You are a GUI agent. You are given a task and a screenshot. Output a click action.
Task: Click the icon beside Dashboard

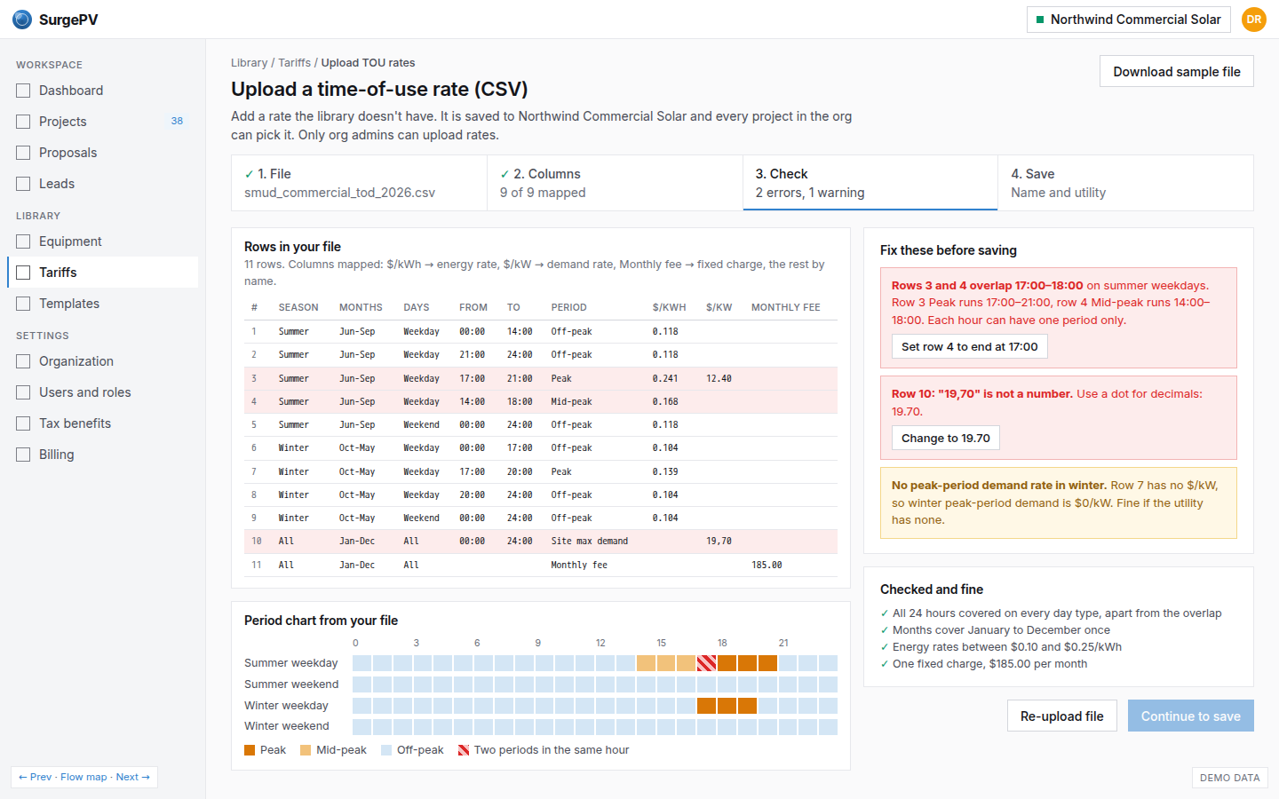click(x=23, y=91)
